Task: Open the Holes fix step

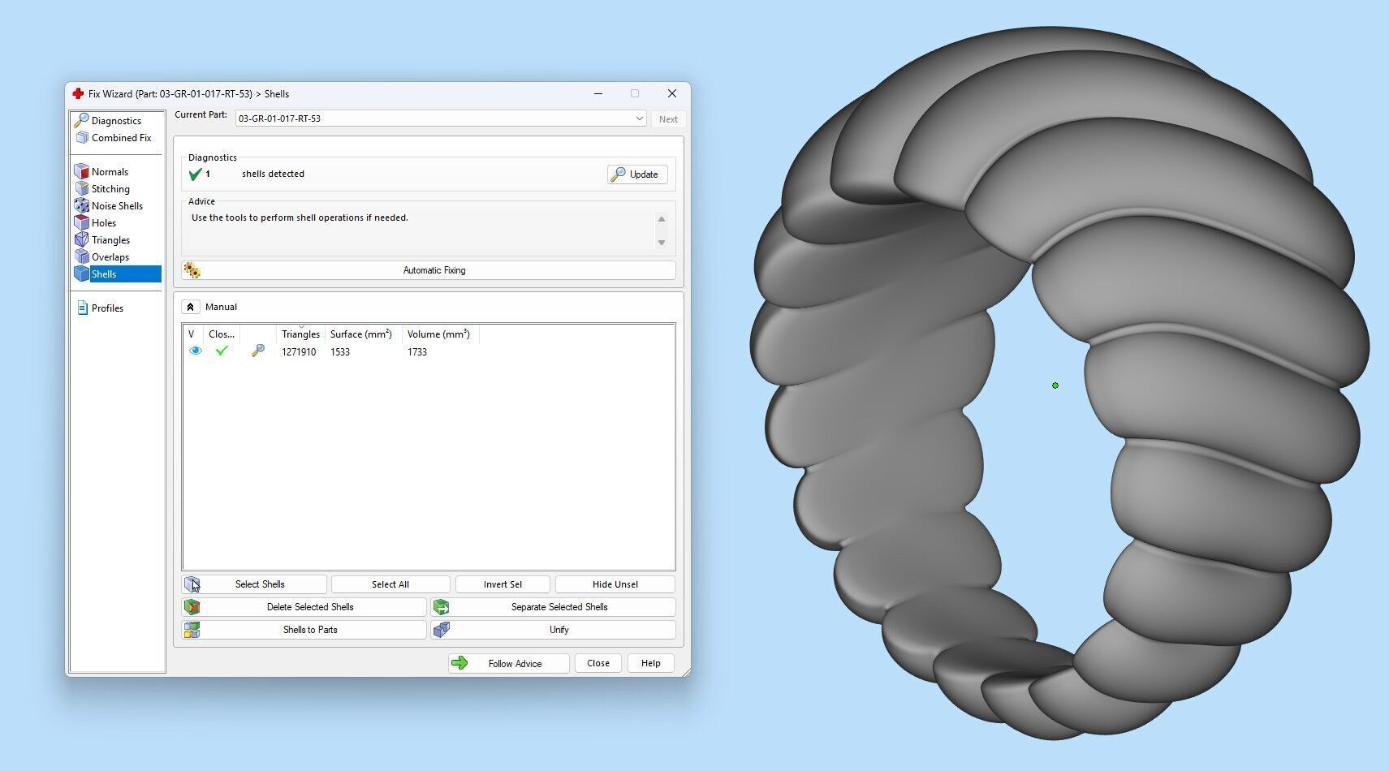Action: tap(103, 223)
